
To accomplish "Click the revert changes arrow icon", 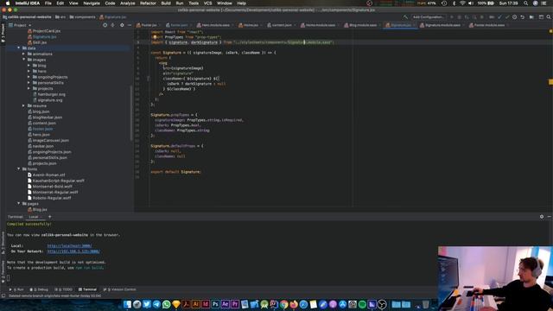I will coord(522,17).
